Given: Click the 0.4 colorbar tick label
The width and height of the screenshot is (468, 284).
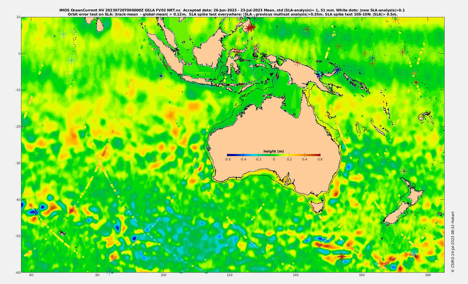Looking at the screenshot, I should pos(305,159).
